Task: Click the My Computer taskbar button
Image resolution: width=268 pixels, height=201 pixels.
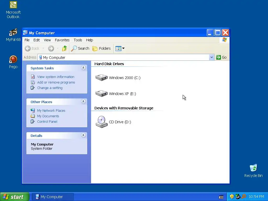Action: pyautogui.click(x=53, y=197)
